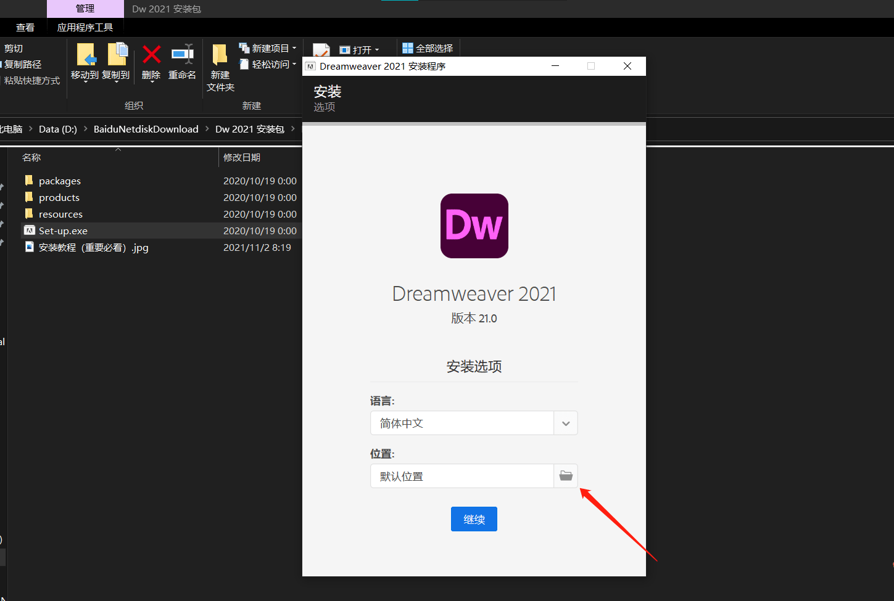Click the 继续 continue button
The image size is (894, 601).
pyautogui.click(x=474, y=519)
